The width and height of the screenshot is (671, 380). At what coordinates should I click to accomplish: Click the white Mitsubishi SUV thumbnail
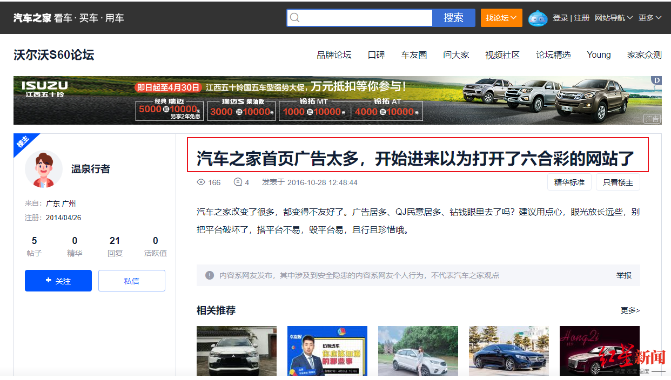pyautogui.click(x=237, y=351)
